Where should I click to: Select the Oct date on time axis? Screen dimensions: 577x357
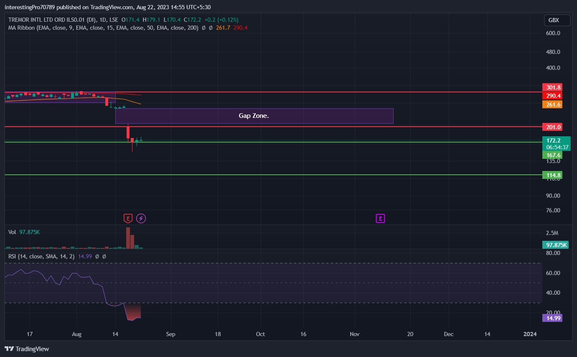pyautogui.click(x=260, y=334)
